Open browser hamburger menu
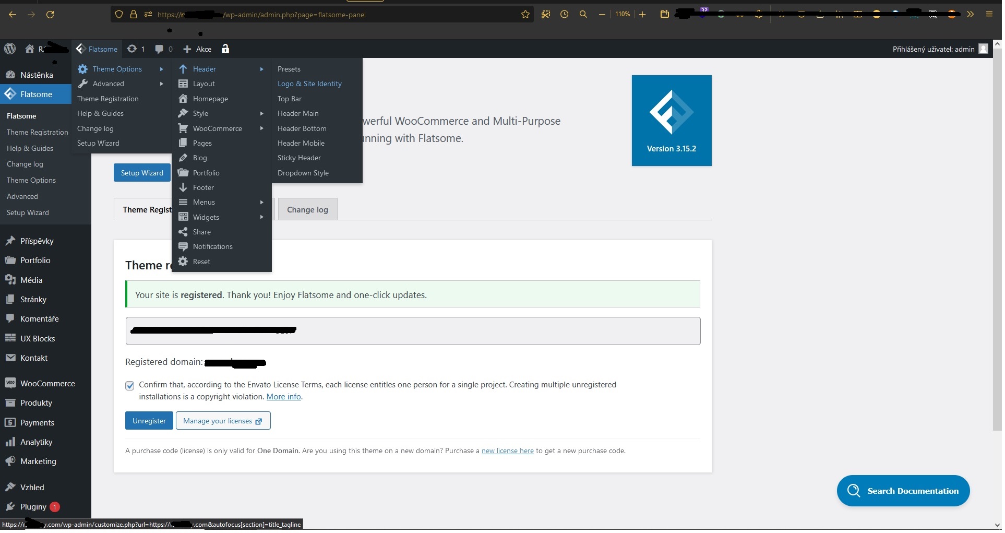 pyautogui.click(x=990, y=15)
